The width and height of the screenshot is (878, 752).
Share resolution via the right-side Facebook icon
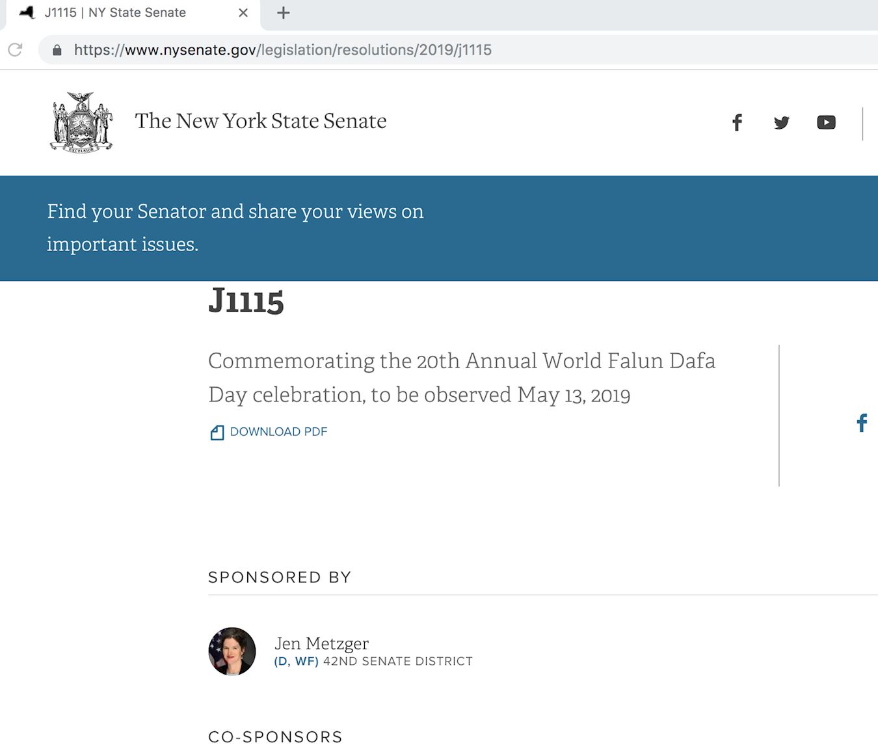(862, 423)
